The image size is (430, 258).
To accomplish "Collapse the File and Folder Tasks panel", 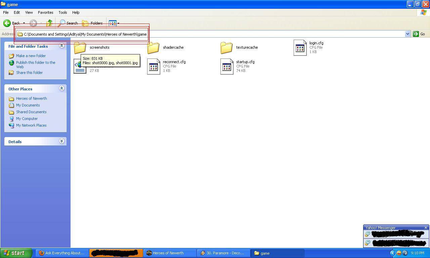I will [x=61, y=46].
